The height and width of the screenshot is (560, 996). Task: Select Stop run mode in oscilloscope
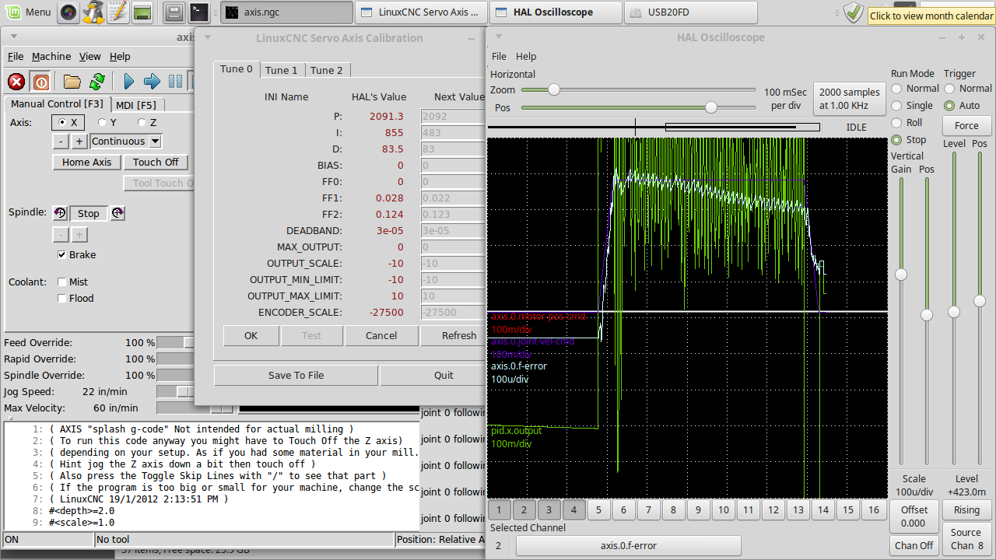pos(897,140)
